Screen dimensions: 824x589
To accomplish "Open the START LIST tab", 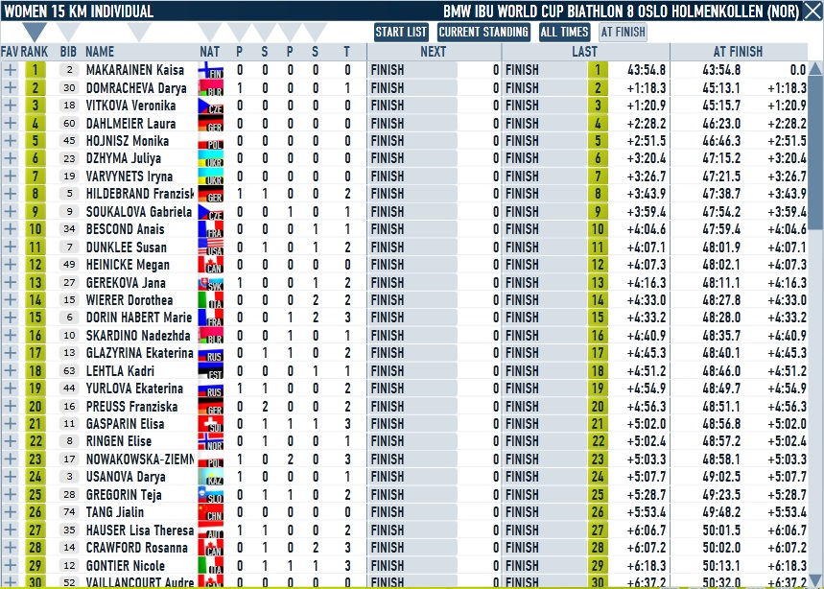I will click(402, 32).
